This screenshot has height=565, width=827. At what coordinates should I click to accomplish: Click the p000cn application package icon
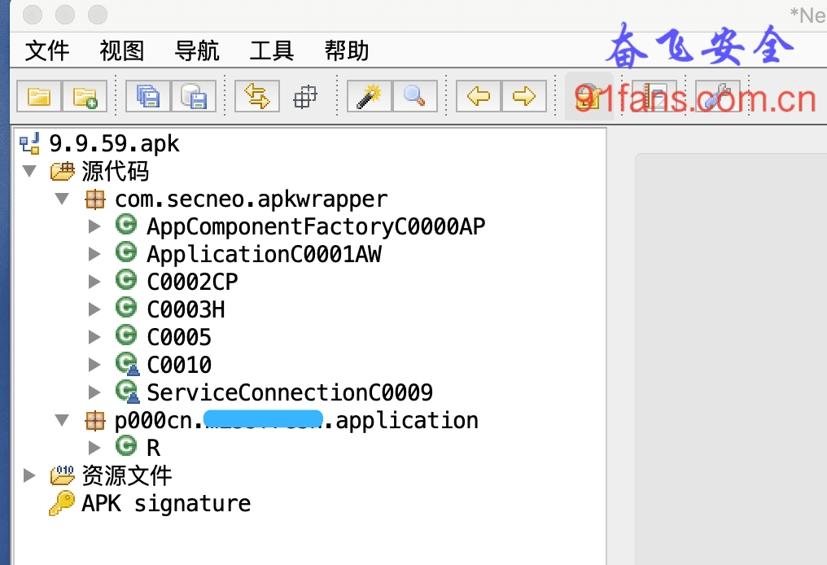click(x=95, y=420)
